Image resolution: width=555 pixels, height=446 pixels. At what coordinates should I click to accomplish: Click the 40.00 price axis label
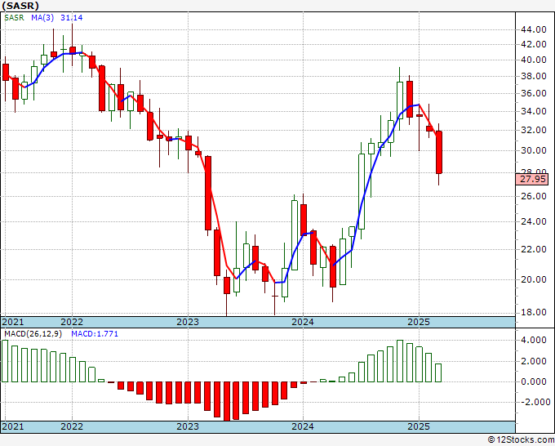[x=534, y=60]
